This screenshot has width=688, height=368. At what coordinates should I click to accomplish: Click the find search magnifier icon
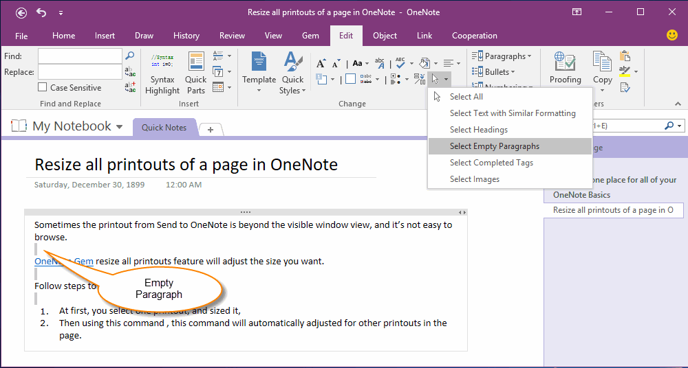click(129, 56)
